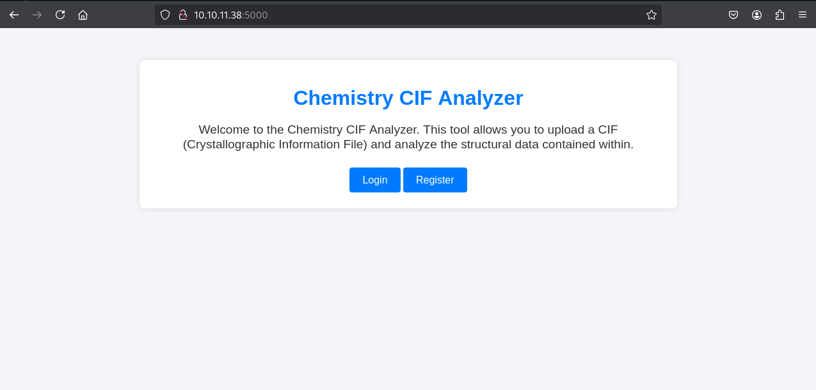Open the browser home page
The height and width of the screenshot is (390, 816).
pyautogui.click(x=83, y=15)
